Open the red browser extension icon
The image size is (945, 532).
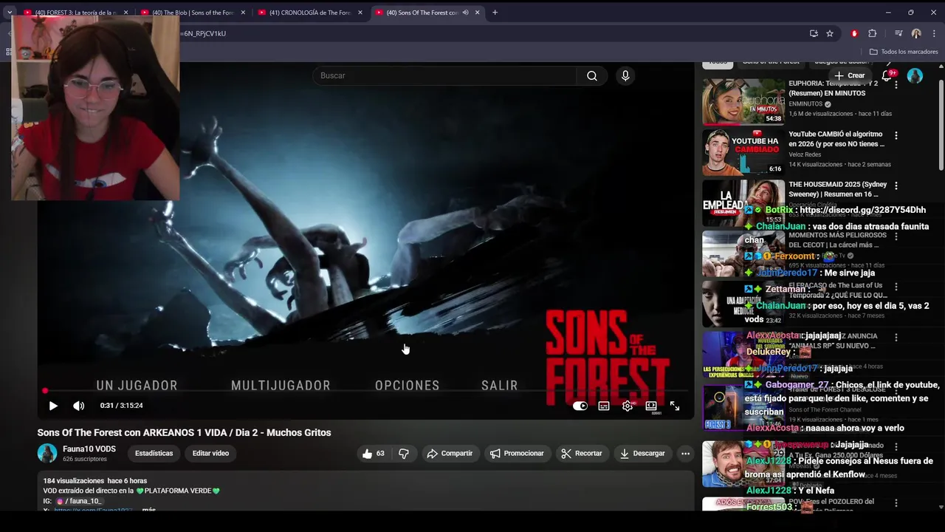[854, 33]
